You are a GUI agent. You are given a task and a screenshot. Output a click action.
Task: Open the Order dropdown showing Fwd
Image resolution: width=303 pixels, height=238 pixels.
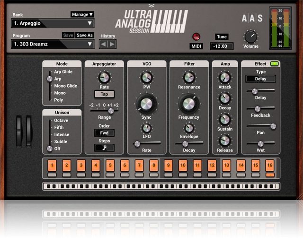click(x=104, y=133)
